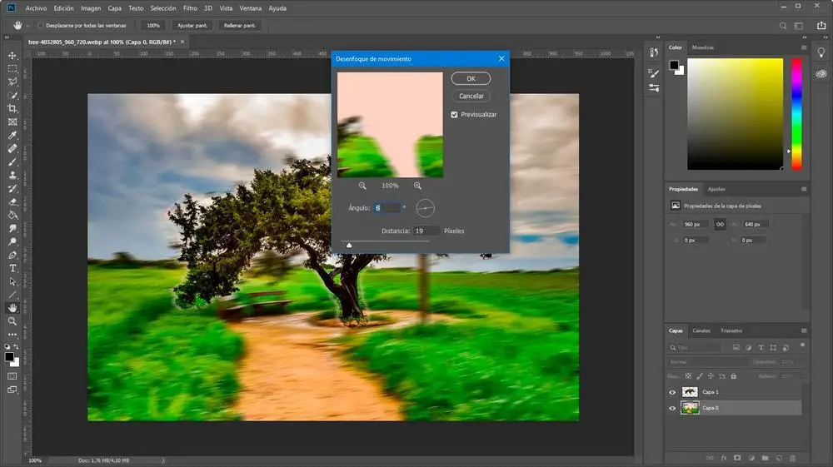Select the Type tool
Image resolution: width=833 pixels, height=467 pixels.
point(12,269)
